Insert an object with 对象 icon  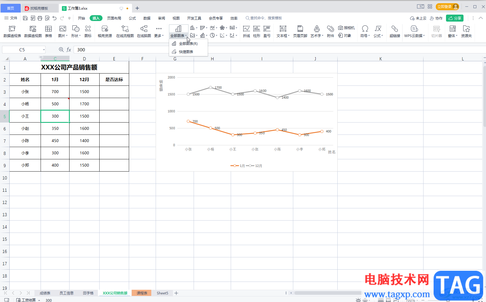coord(345,36)
